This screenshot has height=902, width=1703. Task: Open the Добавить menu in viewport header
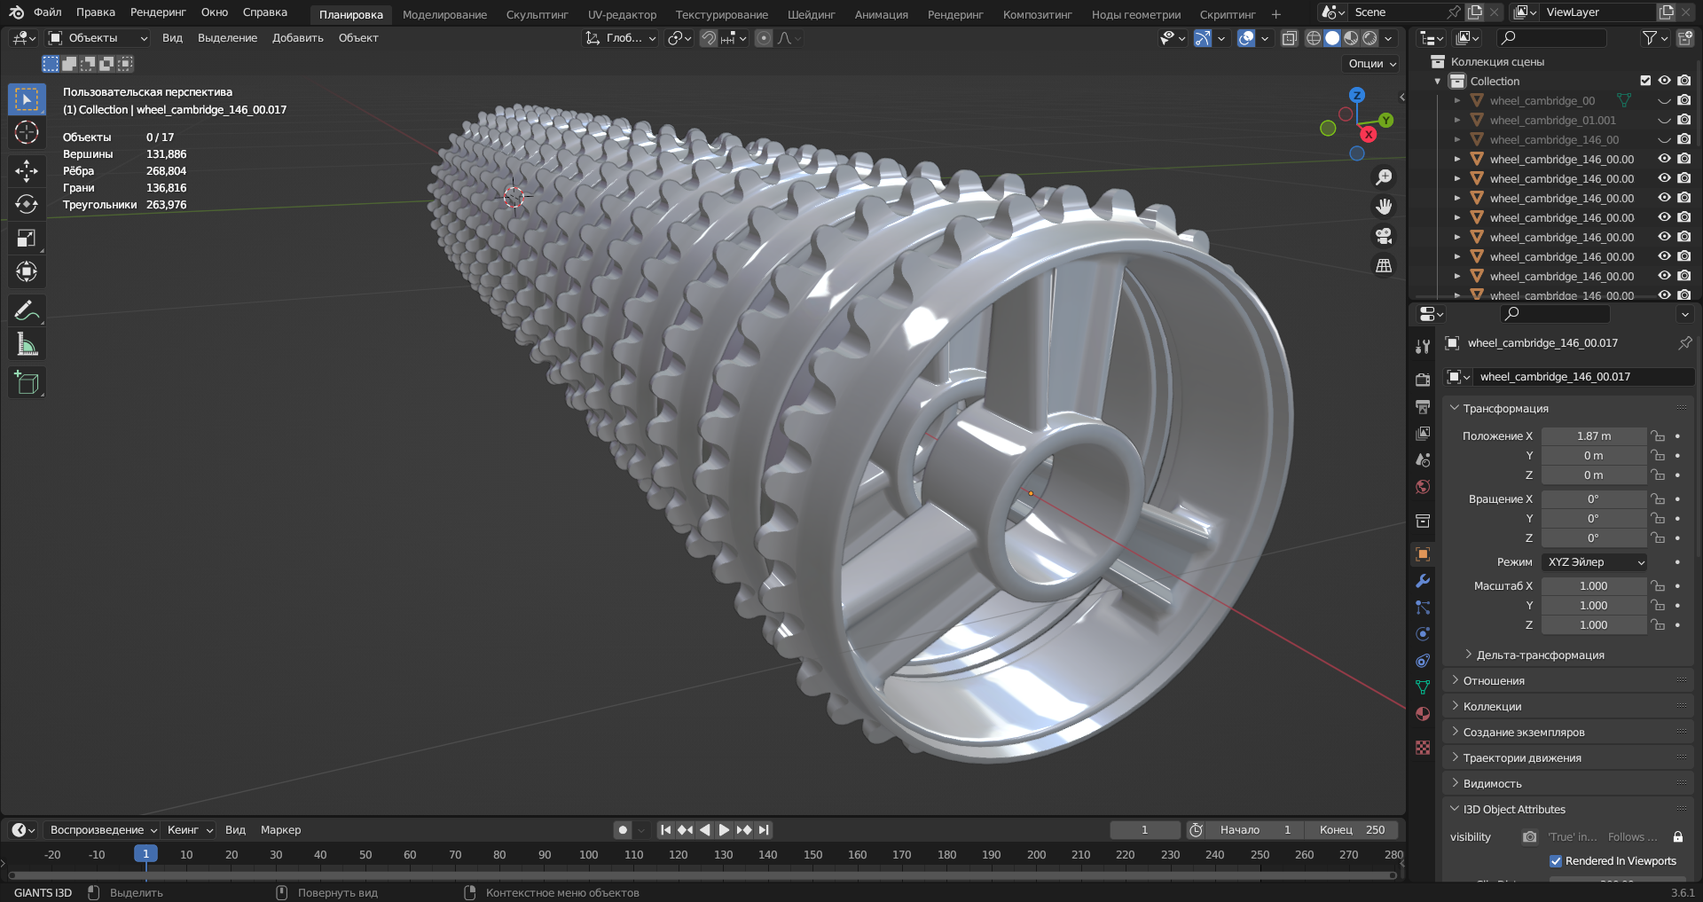pos(297,38)
